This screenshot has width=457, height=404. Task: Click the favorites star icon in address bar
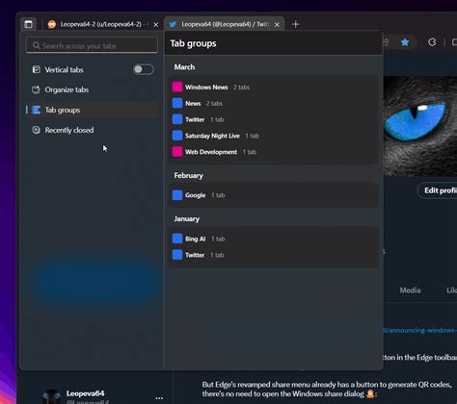405,42
